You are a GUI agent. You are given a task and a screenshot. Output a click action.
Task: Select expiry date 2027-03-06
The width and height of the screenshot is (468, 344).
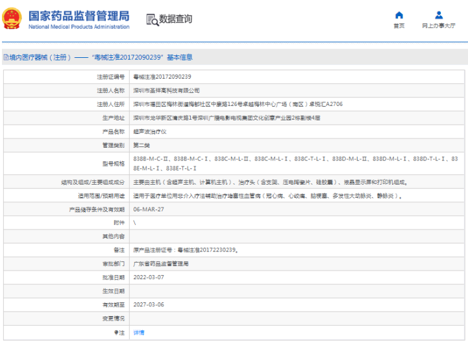click(x=149, y=304)
